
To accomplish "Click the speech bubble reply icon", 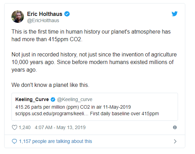I will point(14,141).
